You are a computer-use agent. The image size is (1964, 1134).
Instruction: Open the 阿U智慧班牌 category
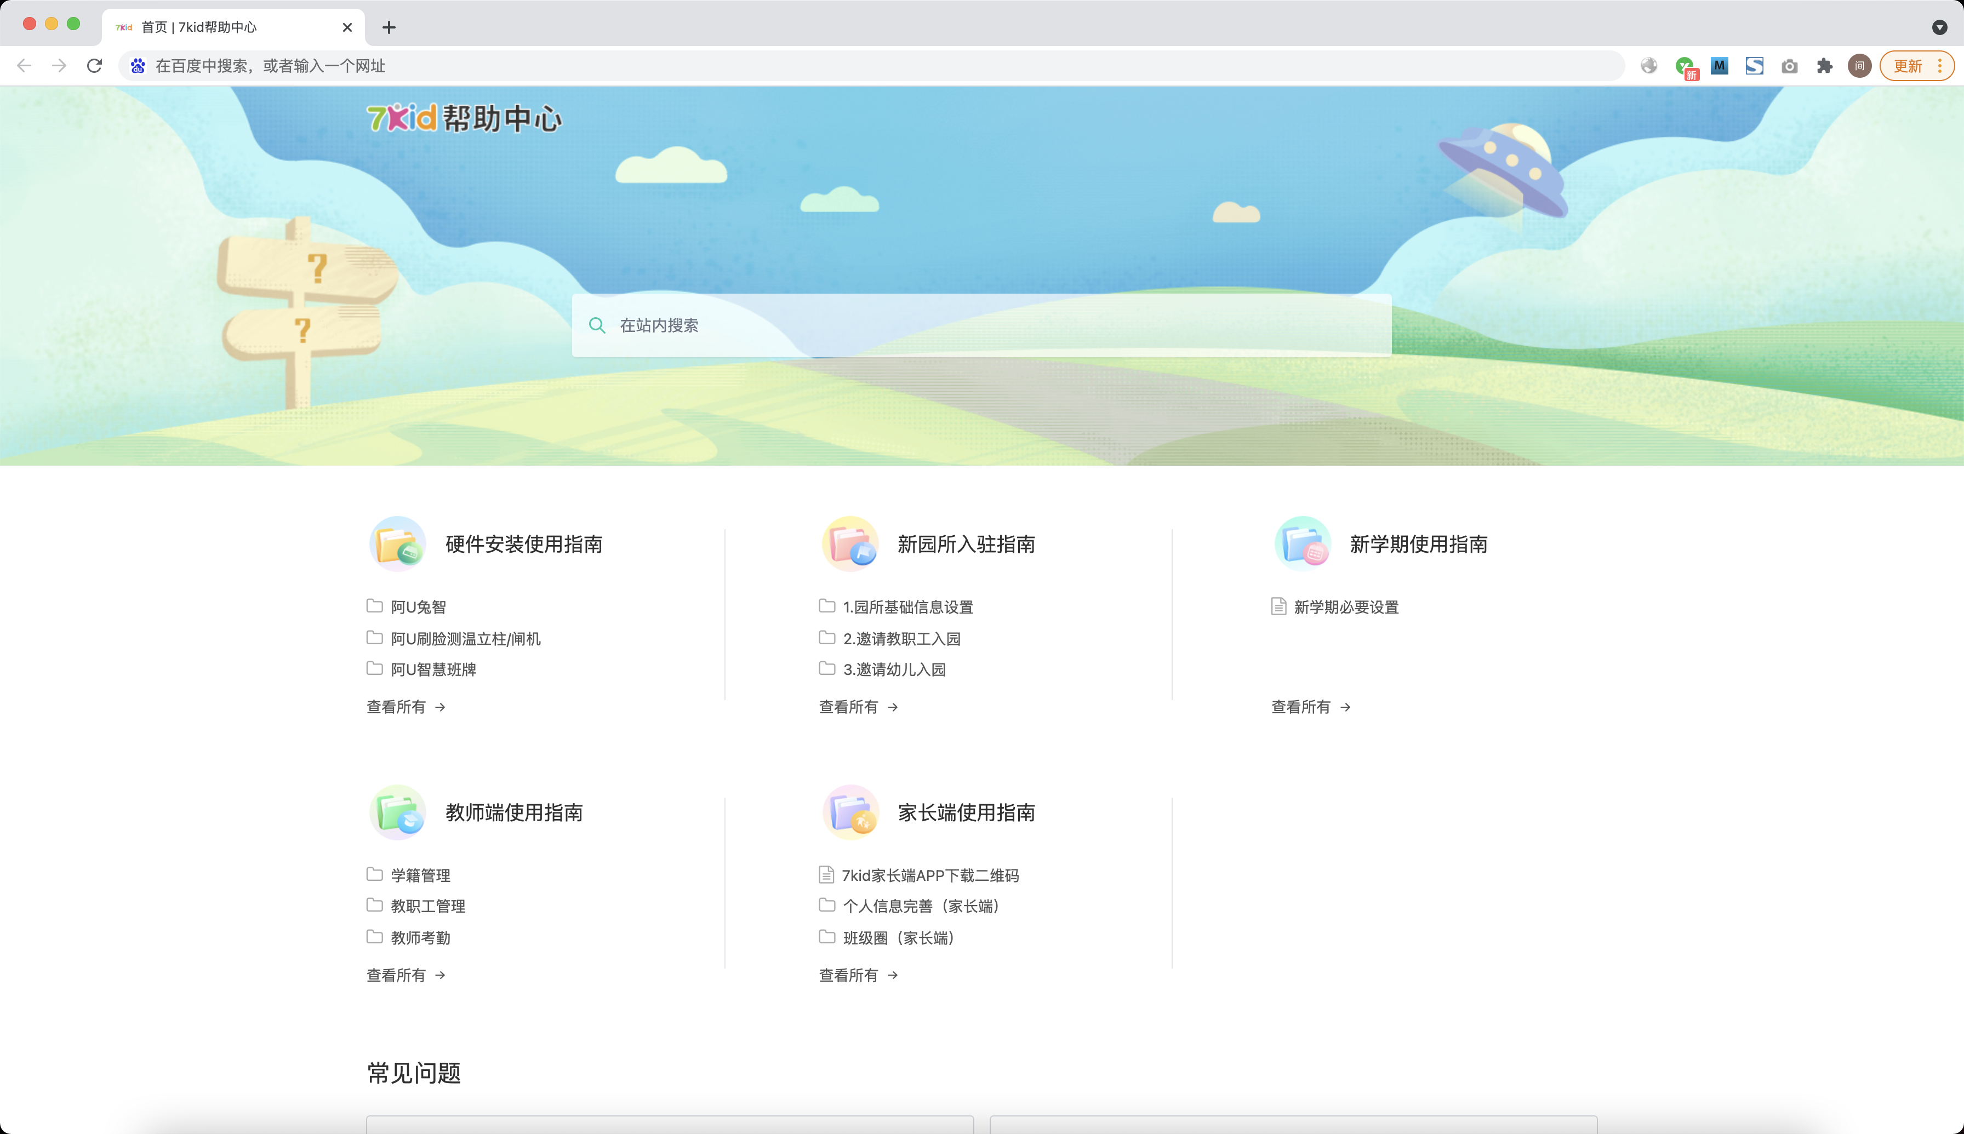pyautogui.click(x=433, y=670)
